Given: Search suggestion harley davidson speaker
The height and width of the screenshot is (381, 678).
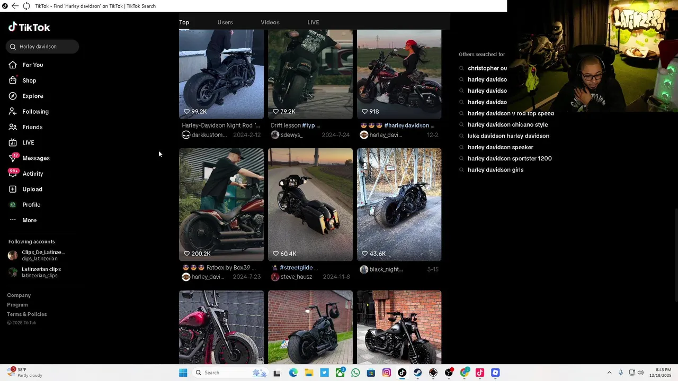Looking at the screenshot, I should [501, 147].
